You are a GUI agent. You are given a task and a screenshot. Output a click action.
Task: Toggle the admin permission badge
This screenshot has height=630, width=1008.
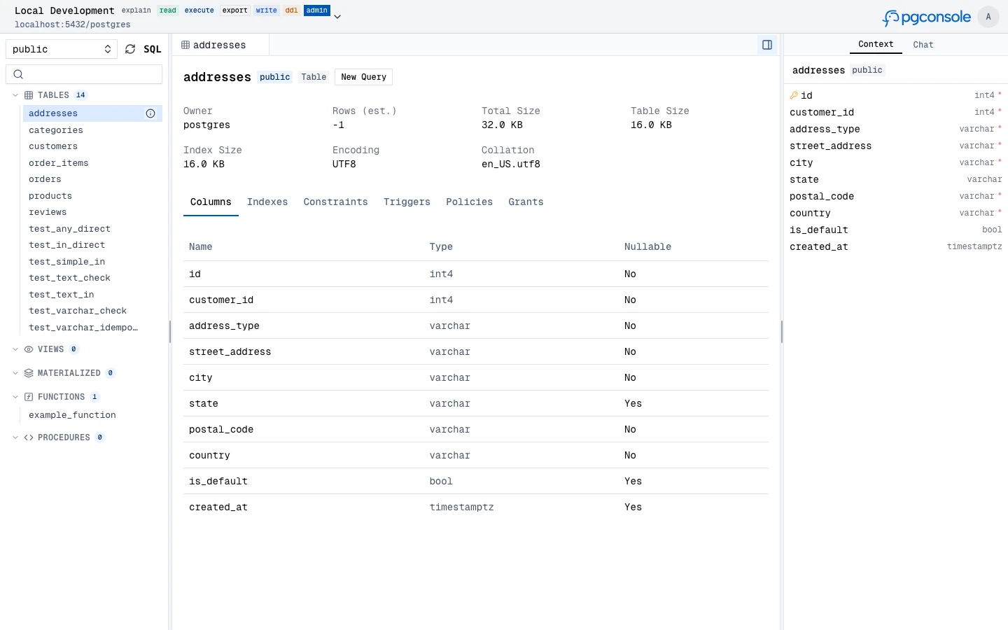[316, 10]
